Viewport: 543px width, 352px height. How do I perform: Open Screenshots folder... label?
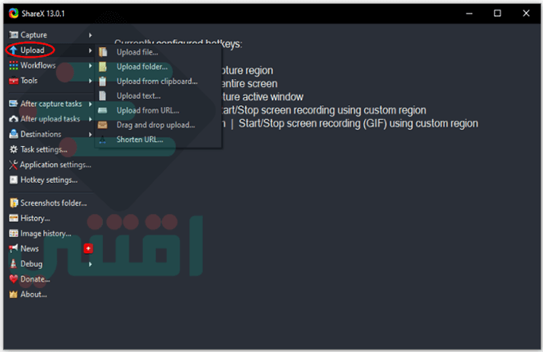54,203
